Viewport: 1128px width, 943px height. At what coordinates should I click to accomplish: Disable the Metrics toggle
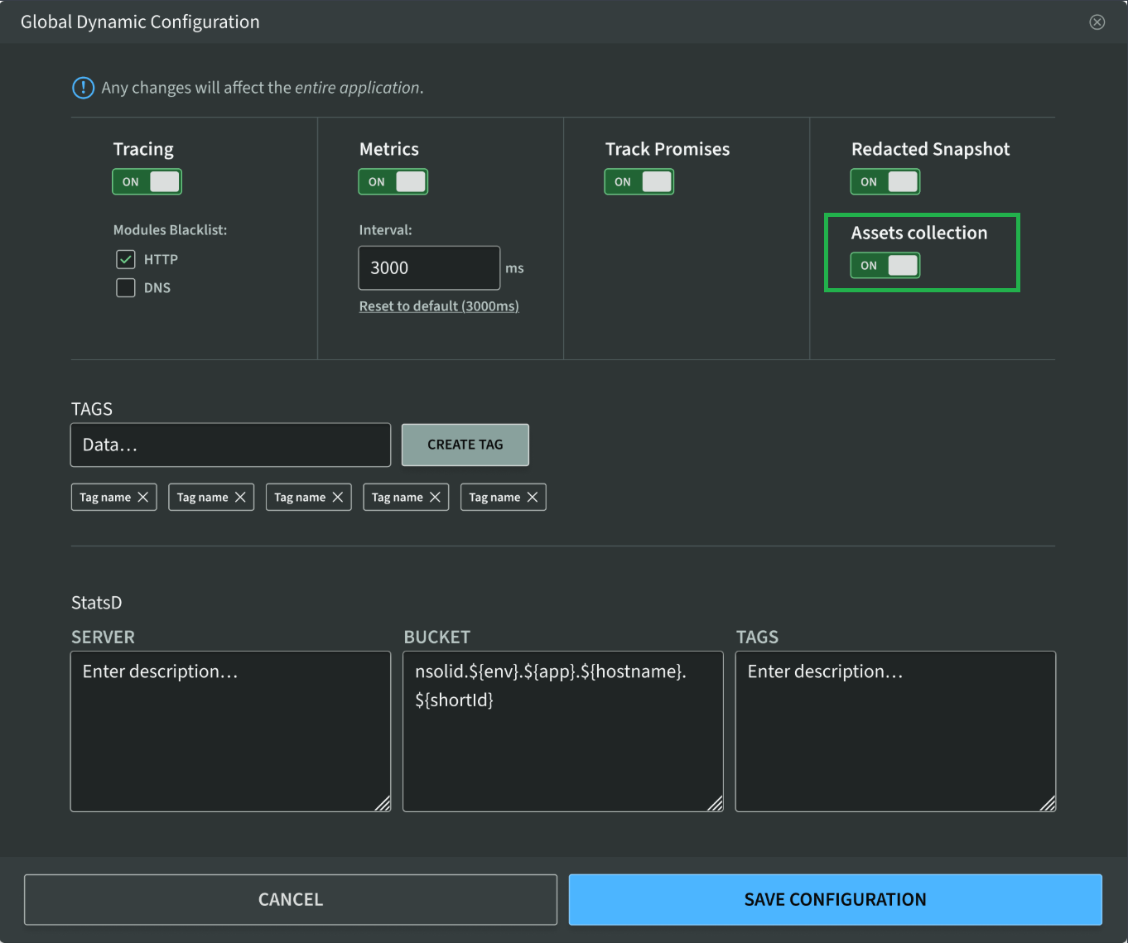point(393,181)
